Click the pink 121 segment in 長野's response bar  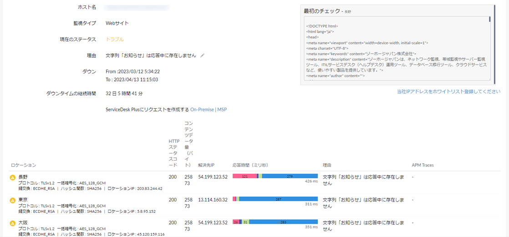point(244,176)
